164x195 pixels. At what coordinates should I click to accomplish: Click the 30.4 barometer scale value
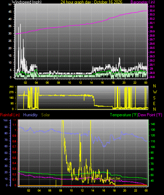point(152,11)
